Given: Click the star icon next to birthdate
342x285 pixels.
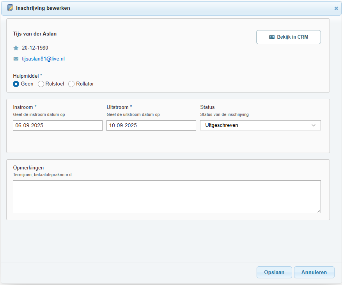Looking at the screenshot, I should (16, 48).
